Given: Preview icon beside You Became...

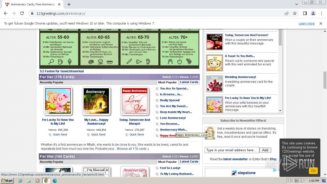Looking at the screenshot, I should [x=157, y=124].
